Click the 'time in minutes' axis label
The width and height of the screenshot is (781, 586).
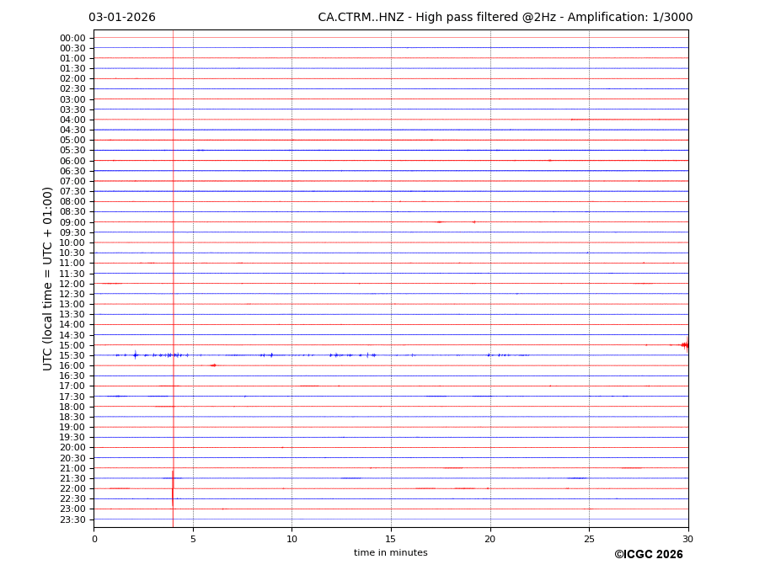pos(390,553)
